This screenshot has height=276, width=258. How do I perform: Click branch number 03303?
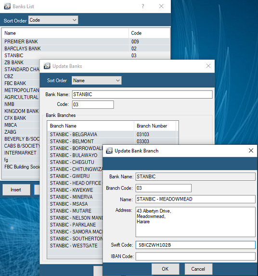[x=143, y=141]
